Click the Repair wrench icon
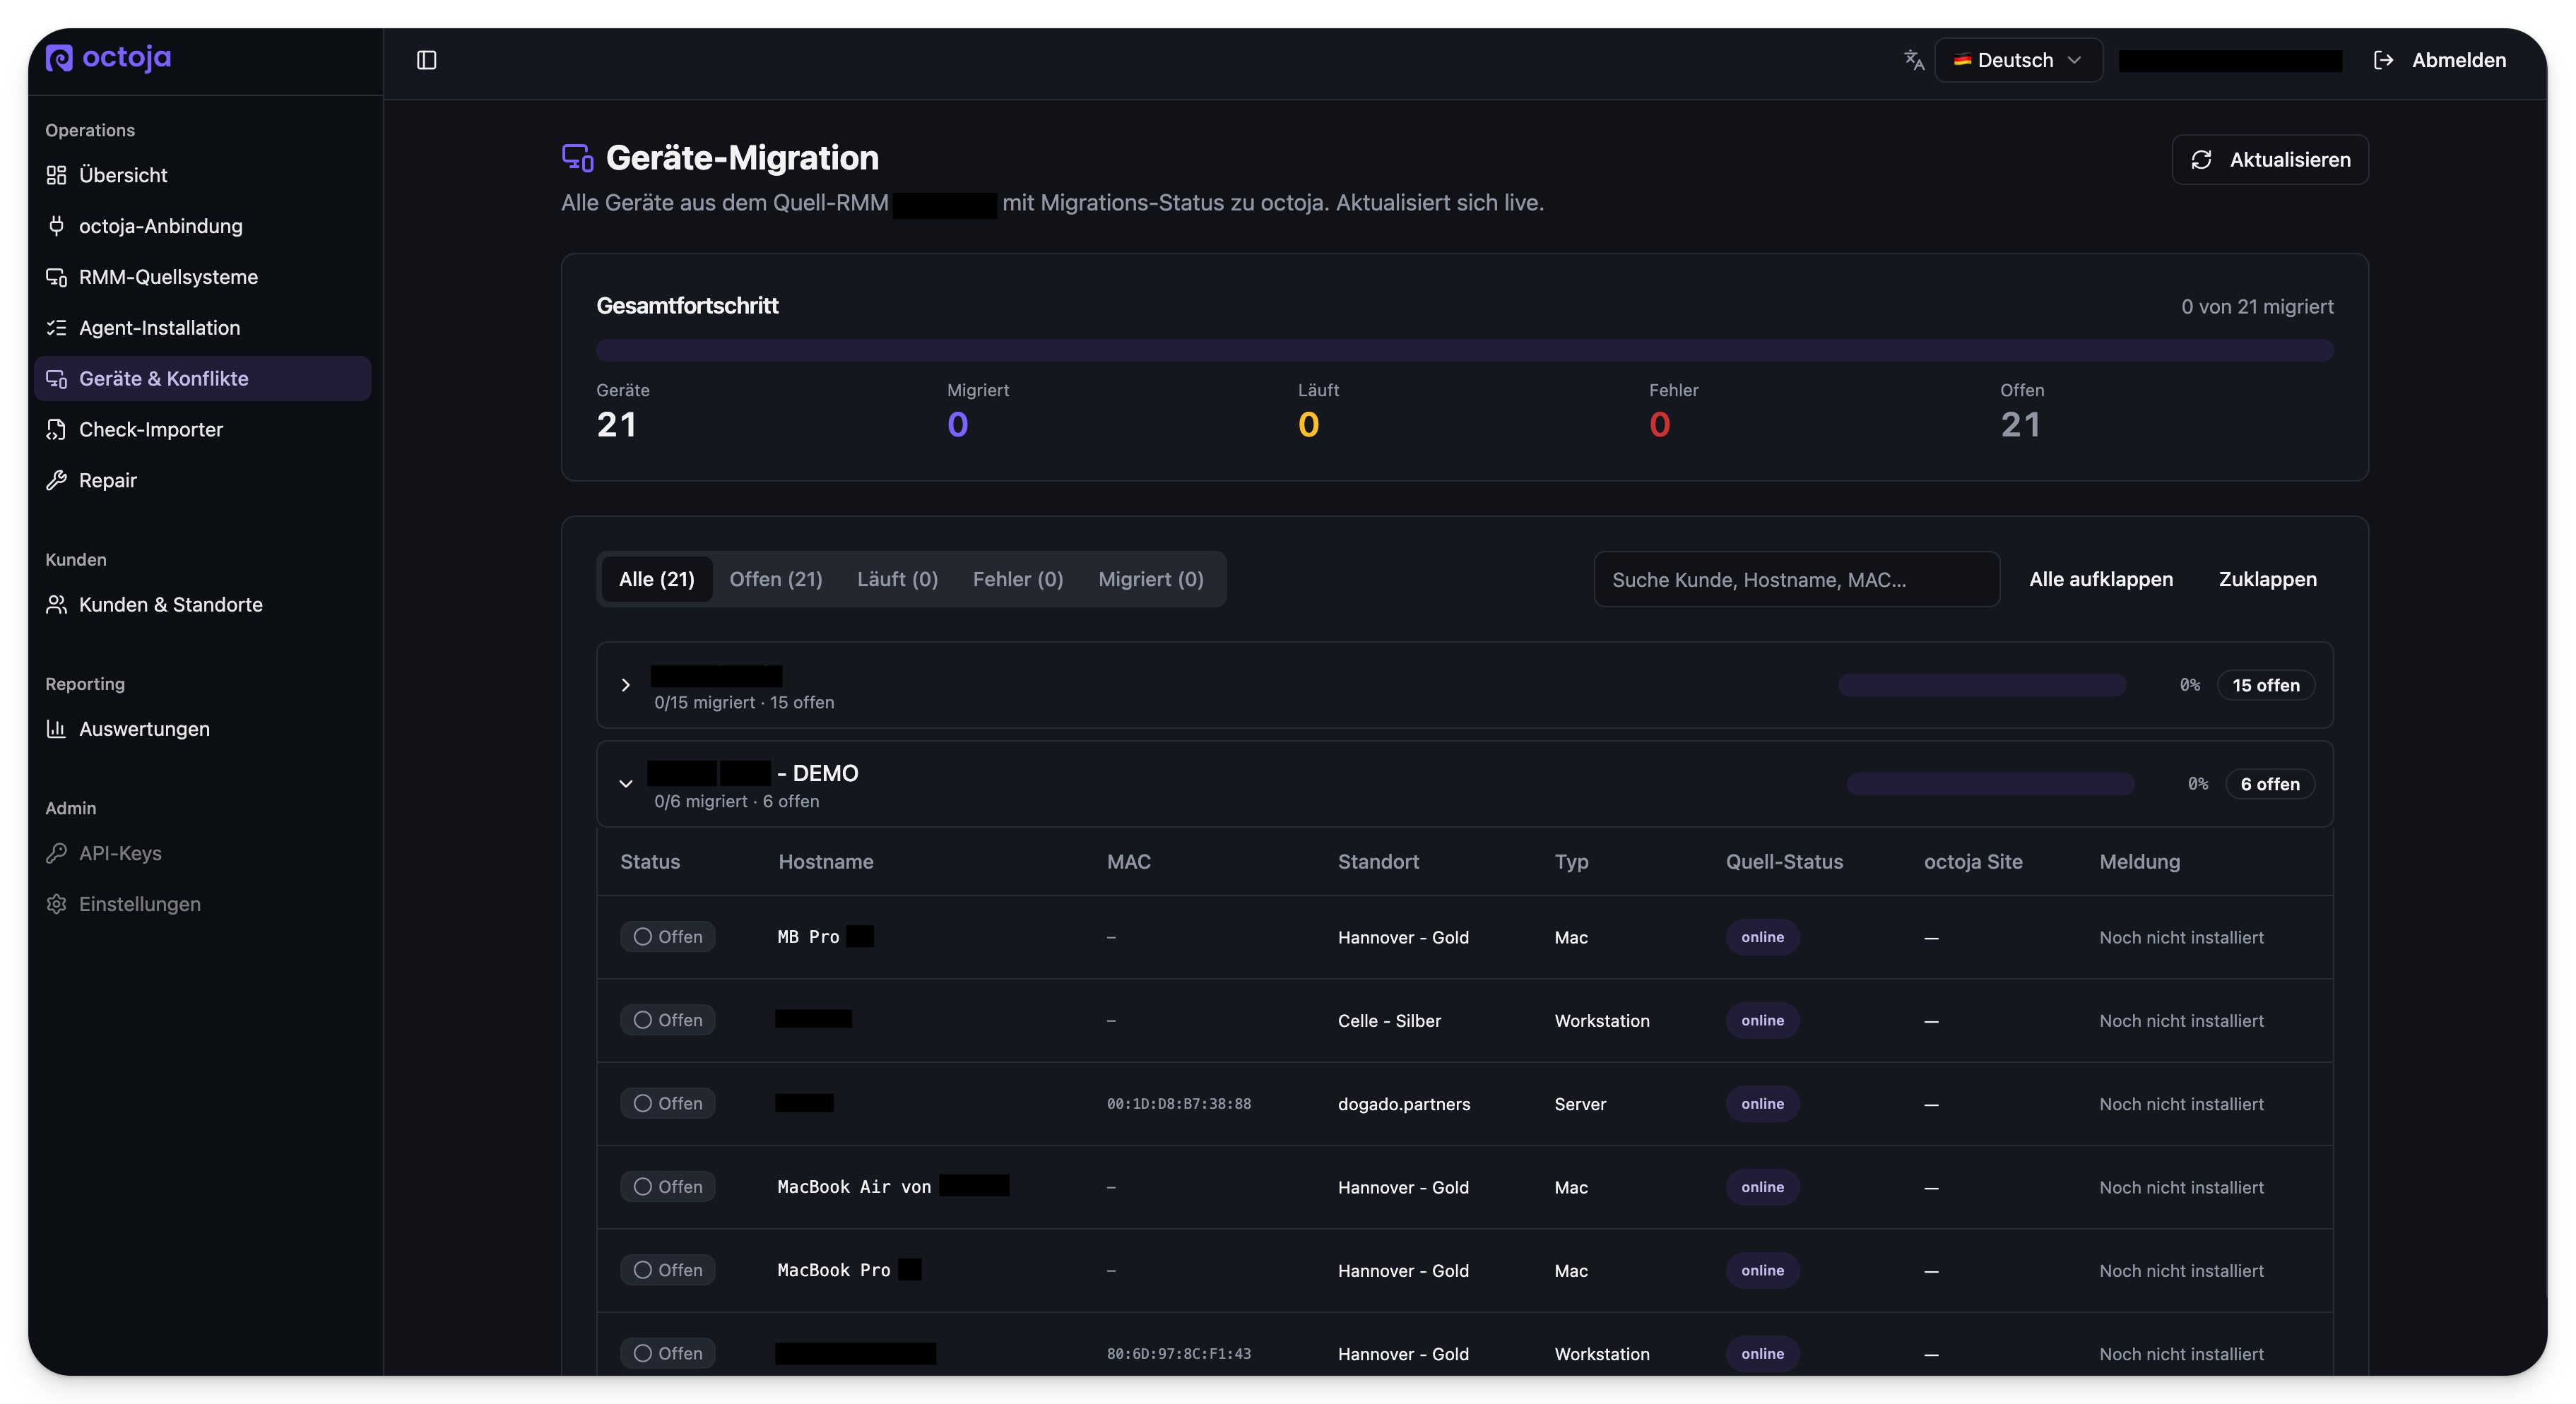The width and height of the screenshot is (2576, 1404). click(56, 481)
